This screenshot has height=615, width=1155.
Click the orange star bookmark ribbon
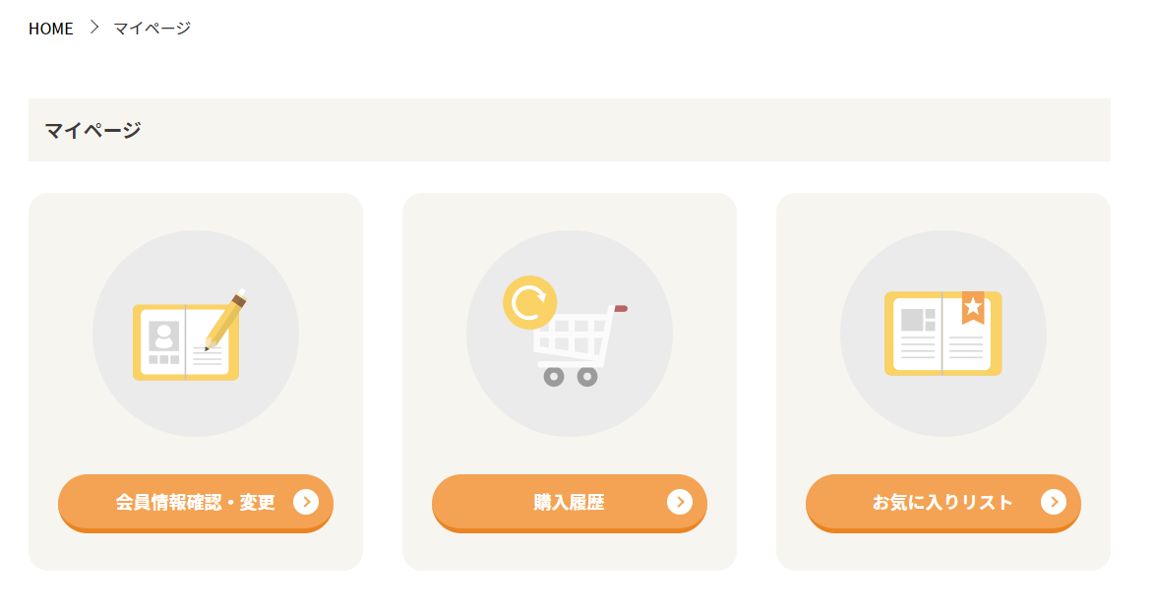[973, 307]
